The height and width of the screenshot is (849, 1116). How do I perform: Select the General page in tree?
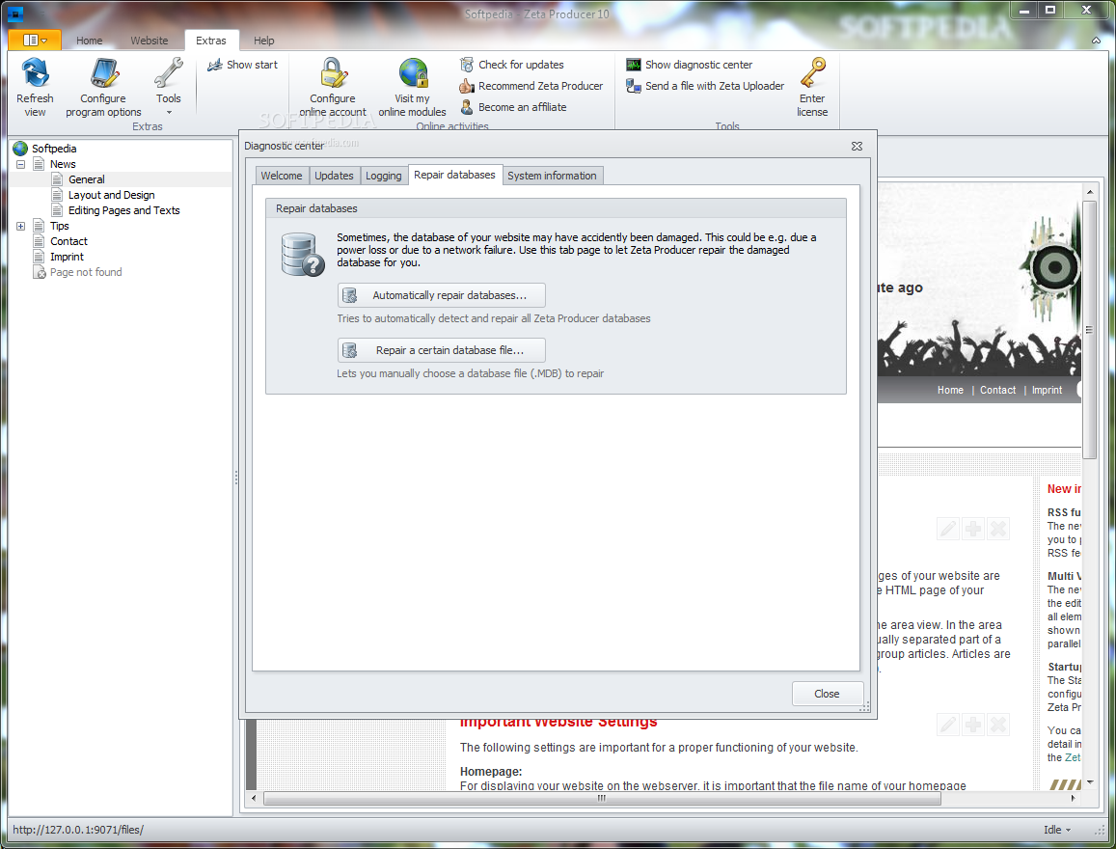(86, 180)
